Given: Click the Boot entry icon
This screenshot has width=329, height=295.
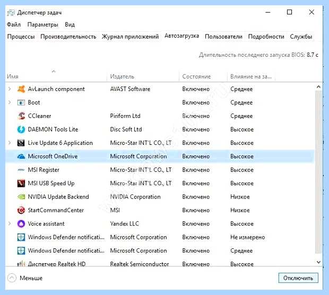Looking at the screenshot, I should tap(21, 102).
